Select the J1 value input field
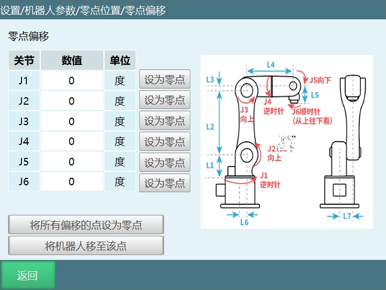Screen dimensions: 386x290 (72, 81)
